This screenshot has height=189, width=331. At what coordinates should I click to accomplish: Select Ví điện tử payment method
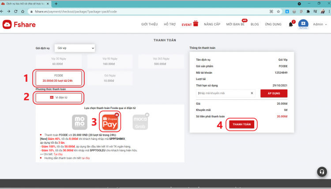pos(58,98)
